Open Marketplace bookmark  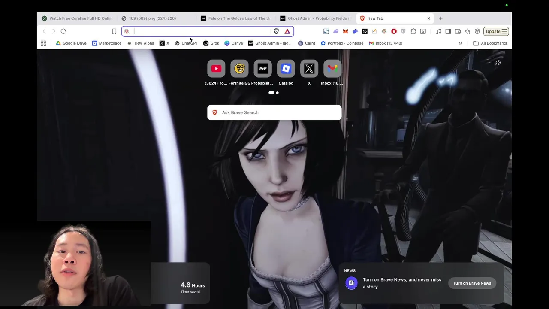click(106, 43)
